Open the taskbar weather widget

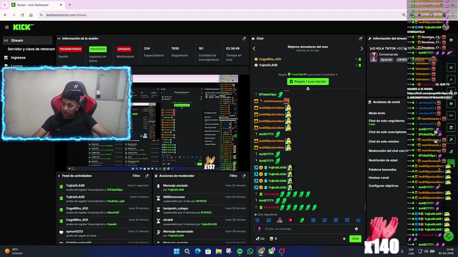[14, 251]
